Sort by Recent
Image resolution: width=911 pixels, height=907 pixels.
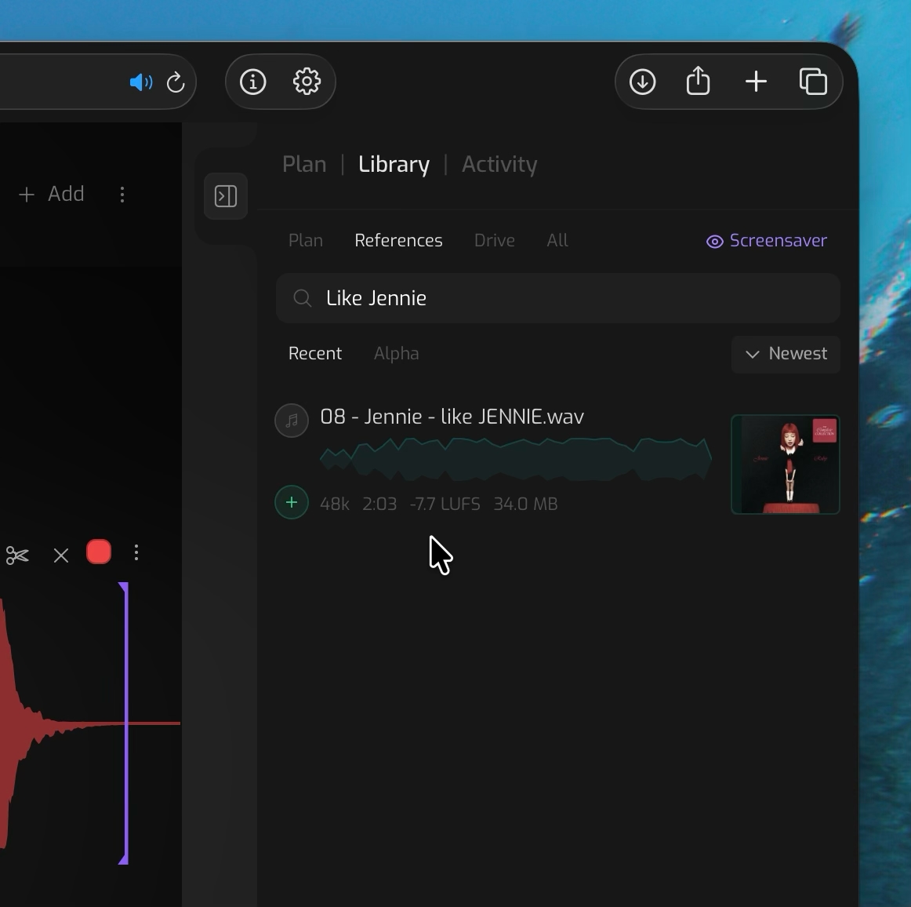point(315,354)
